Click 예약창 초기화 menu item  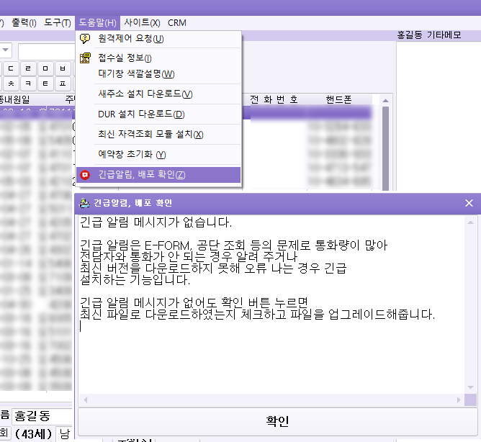click(x=132, y=154)
